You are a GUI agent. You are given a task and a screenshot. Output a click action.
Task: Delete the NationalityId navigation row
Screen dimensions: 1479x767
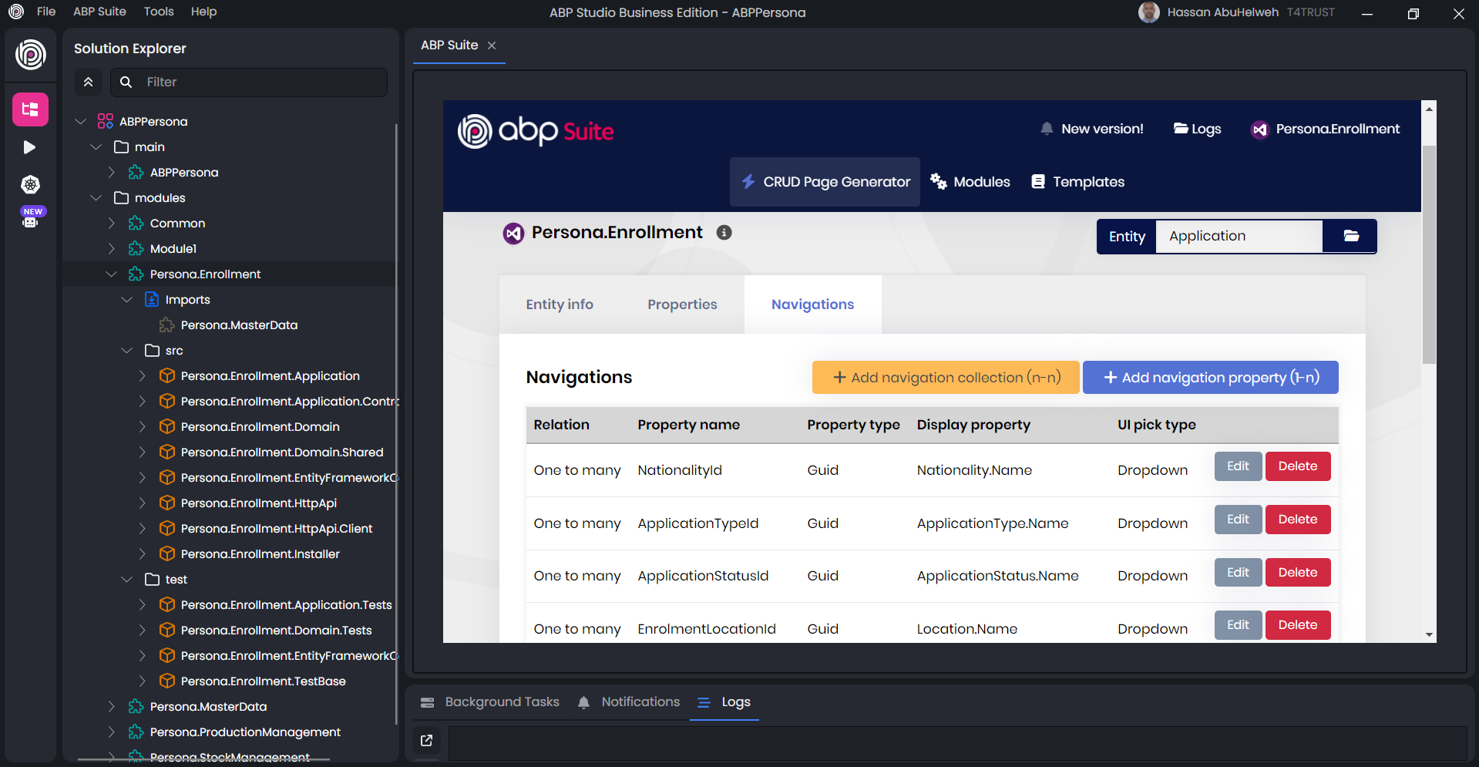(1297, 466)
